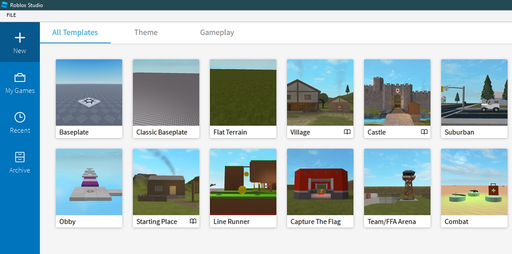Select the Line Runner template thumbnail
512x254 pixels.
243,182
